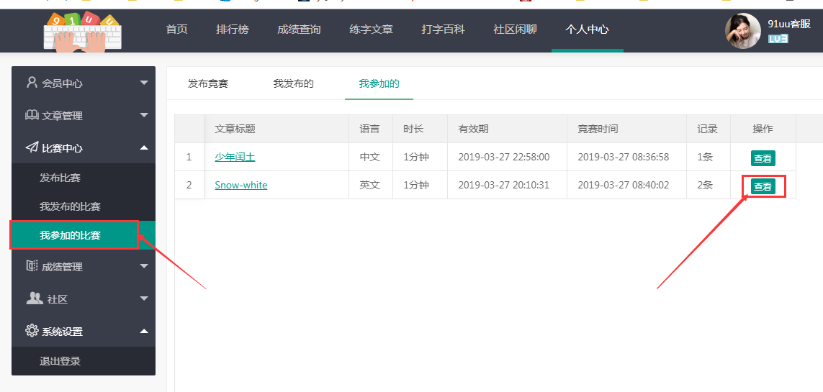Click the 比赛中心 sidebar label

coord(62,148)
